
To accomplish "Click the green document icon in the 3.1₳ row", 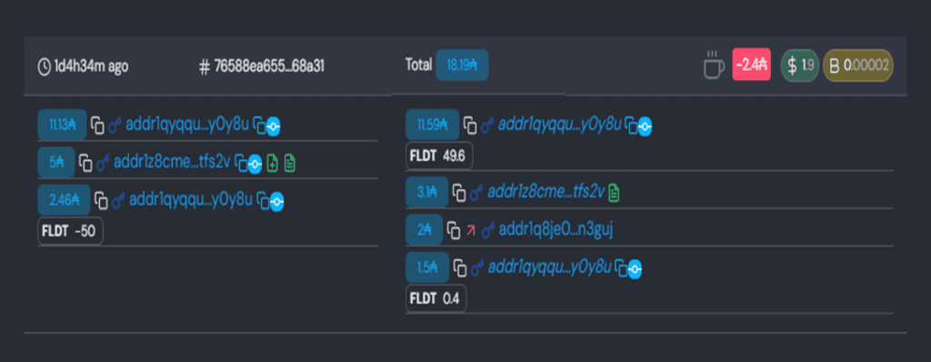I will pyautogui.click(x=615, y=192).
